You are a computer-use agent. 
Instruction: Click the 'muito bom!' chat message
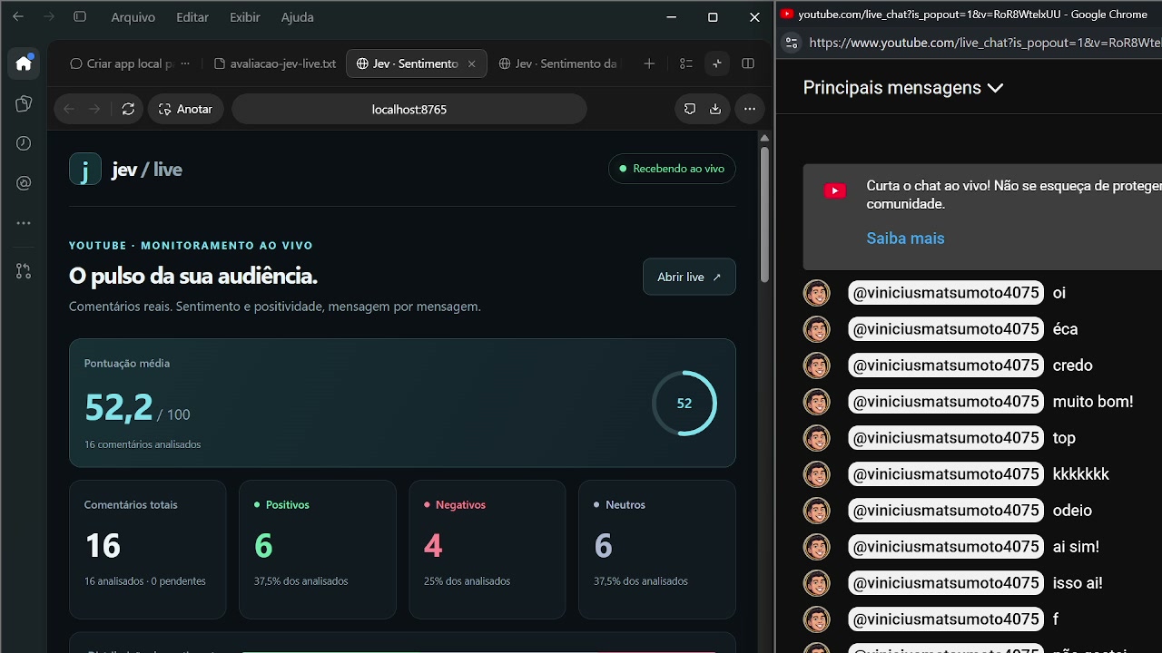click(1093, 402)
